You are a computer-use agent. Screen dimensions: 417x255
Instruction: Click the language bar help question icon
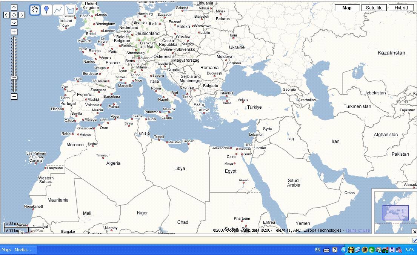point(335,250)
